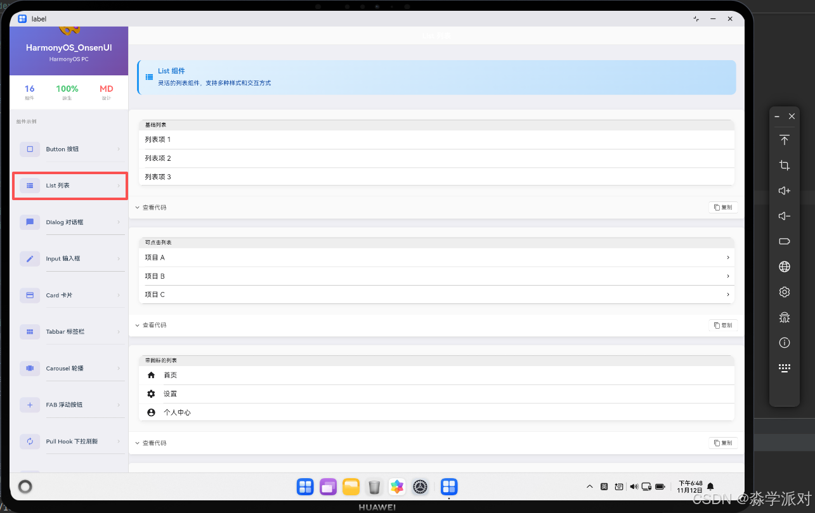This screenshot has height=513, width=815.
Task: Click the Card 卡片 icon in sidebar
Action: [30, 295]
